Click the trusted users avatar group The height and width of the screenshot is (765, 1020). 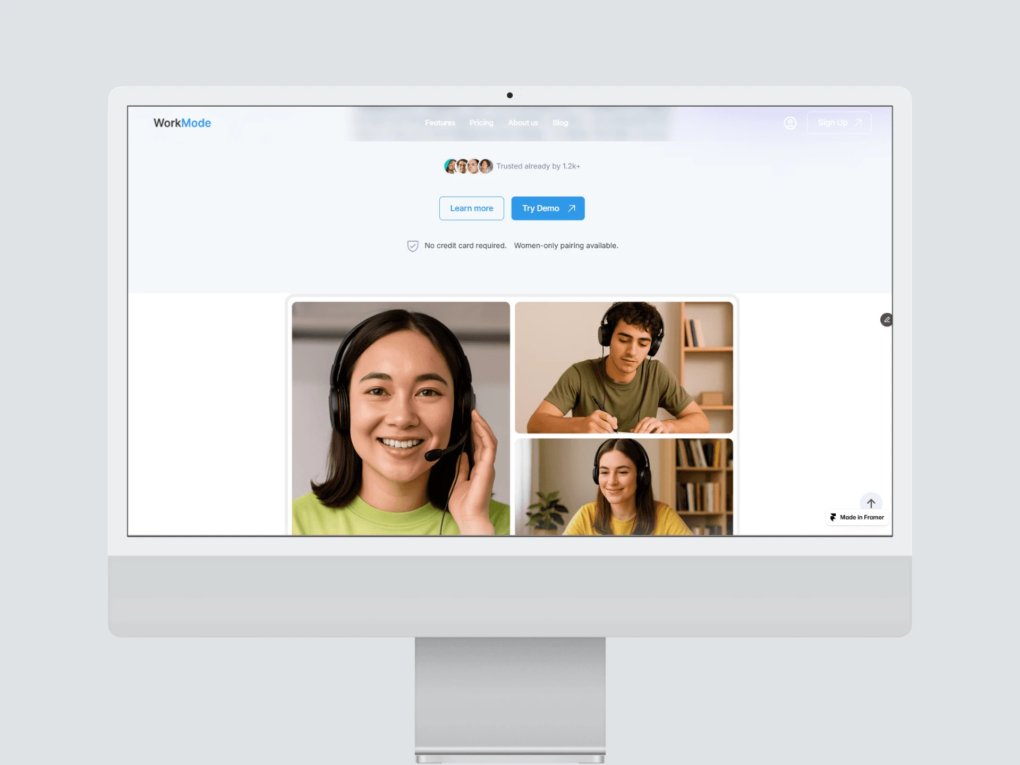coord(469,166)
